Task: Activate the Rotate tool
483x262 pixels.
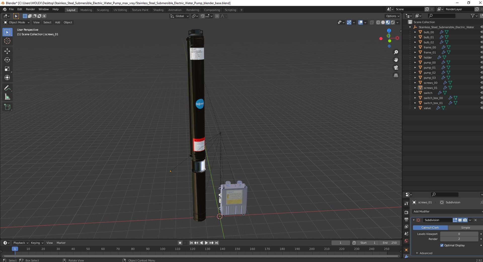Action: (x=7, y=60)
